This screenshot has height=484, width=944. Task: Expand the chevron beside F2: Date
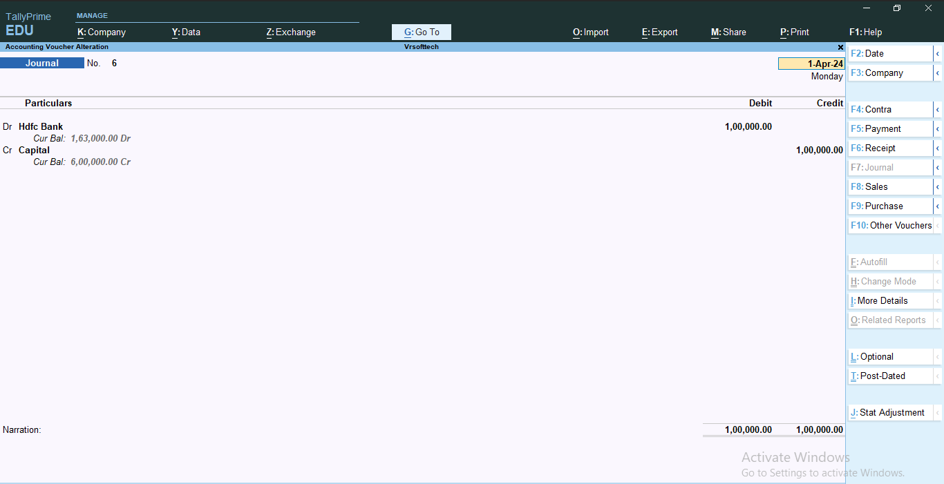pos(938,53)
